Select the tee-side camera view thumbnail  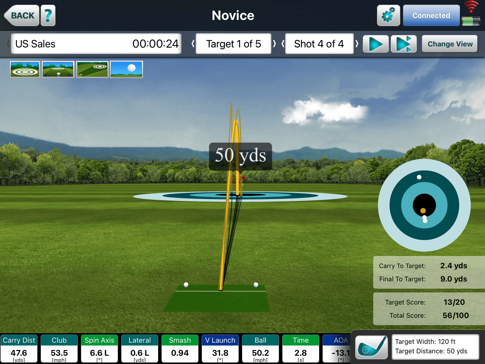click(x=58, y=69)
